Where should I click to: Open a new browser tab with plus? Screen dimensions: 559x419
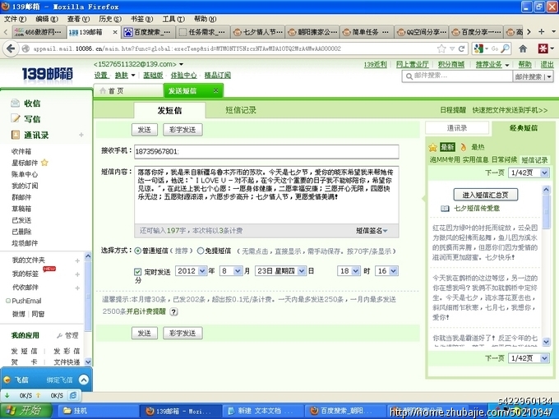[x=541, y=32]
